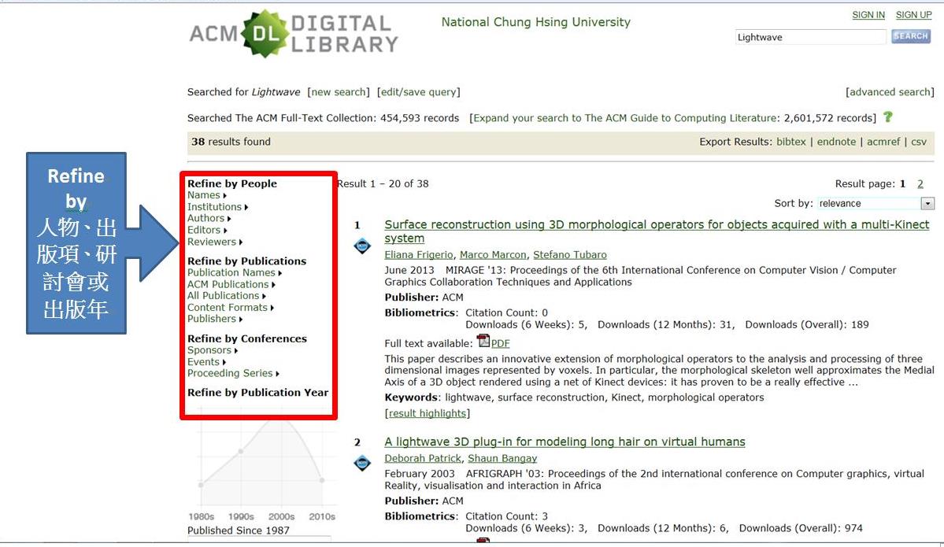Screen dimensions: 944x547
Task: Click the '38 results found' text
Action: (231, 142)
